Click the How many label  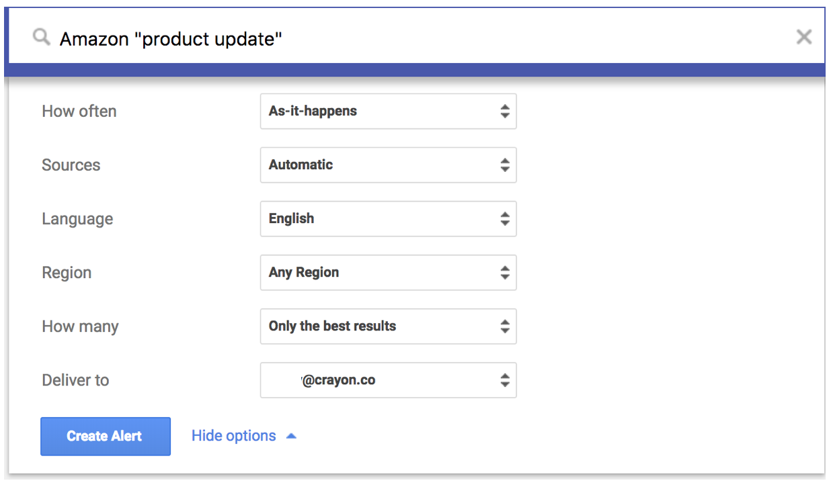(80, 326)
